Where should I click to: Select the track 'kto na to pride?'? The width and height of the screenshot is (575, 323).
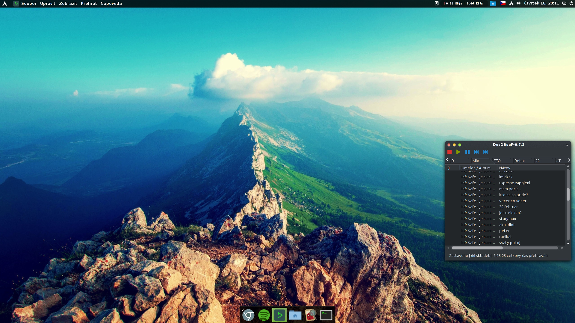513,195
